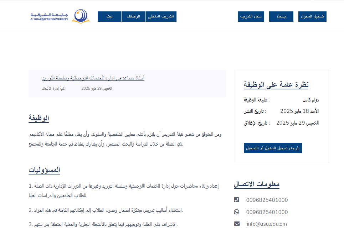Click the phone number 0096825401000 beside phone icon
This screenshot has height=235, width=344.
pyautogui.click(x=267, y=200)
